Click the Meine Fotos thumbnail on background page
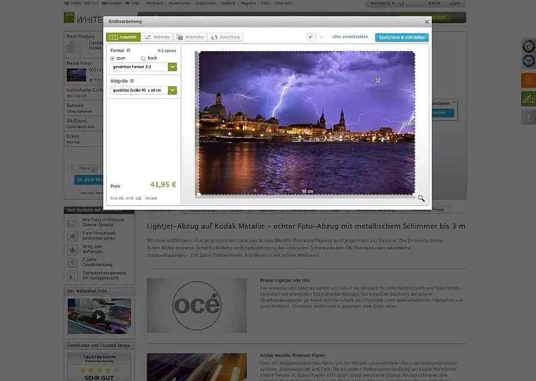536x381 pixels. tap(77, 75)
